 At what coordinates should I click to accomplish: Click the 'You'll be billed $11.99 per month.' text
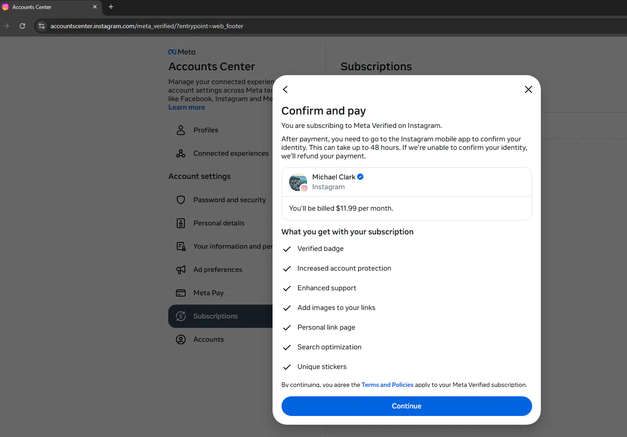pyautogui.click(x=341, y=208)
